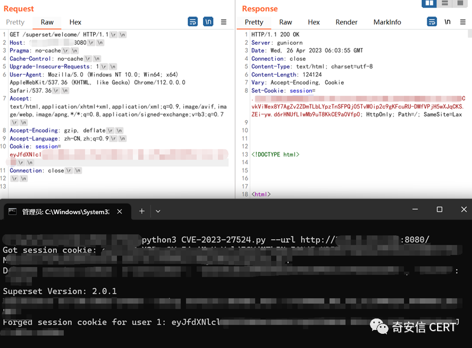The width and height of the screenshot is (472, 348).
Task: Click the 'Forged session cookie for user 1' line
Action: click(84, 322)
